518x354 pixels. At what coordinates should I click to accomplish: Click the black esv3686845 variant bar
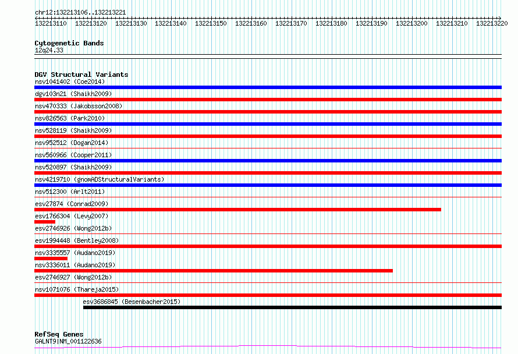[x=292, y=307]
